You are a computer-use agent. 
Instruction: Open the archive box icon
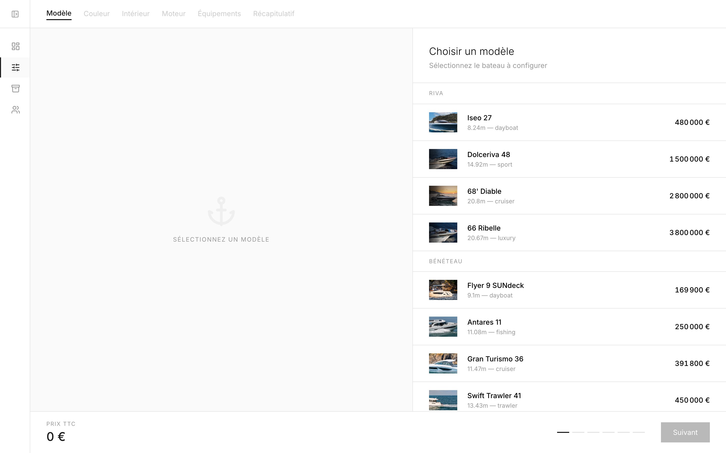click(x=16, y=89)
